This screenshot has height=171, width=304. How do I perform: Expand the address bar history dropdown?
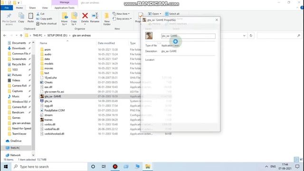click(244, 36)
